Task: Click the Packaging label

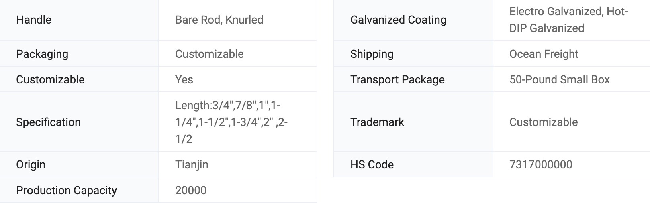Action: (x=42, y=54)
